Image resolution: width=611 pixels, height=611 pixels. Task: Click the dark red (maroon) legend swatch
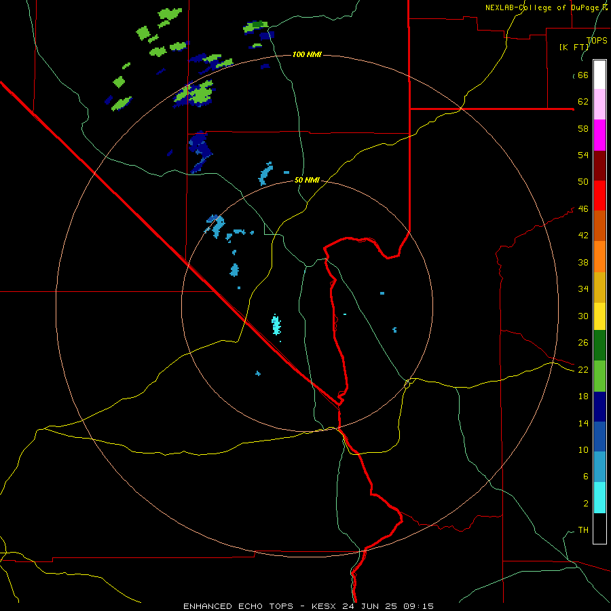599,165
